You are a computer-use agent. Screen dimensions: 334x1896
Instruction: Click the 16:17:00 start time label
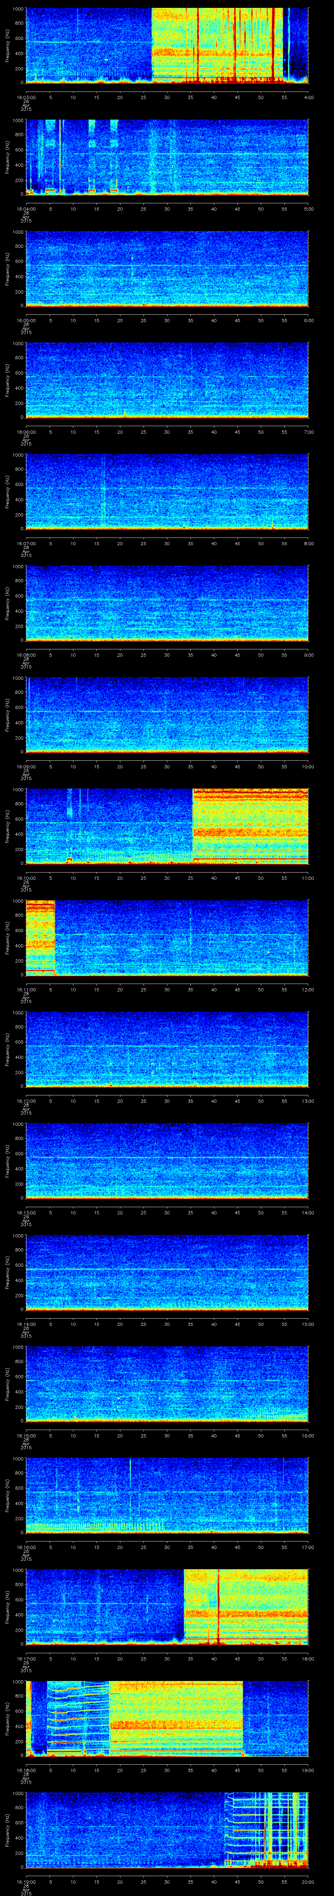[26, 1659]
